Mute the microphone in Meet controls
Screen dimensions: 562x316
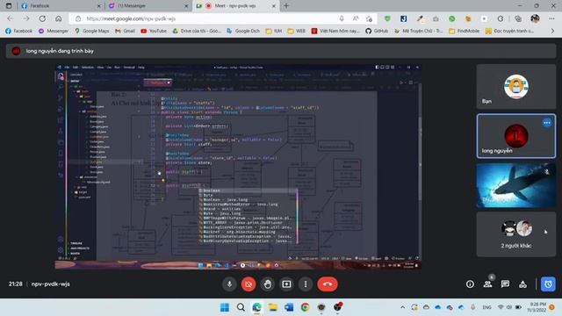pyautogui.click(x=229, y=284)
